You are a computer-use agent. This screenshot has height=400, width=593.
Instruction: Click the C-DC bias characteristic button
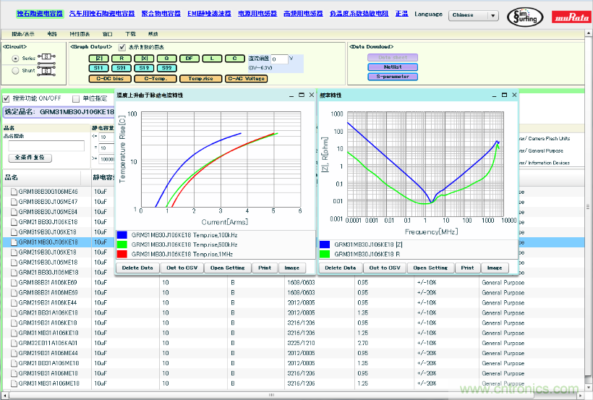[x=112, y=78]
